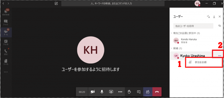This screenshot has width=224, height=98.
Task: Copy the meeting join link icon
Action: point(220,26)
